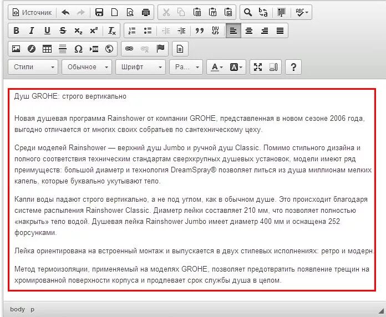Screen dimensions: 386x317
Task: Choose the background color
Action: (236, 67)
